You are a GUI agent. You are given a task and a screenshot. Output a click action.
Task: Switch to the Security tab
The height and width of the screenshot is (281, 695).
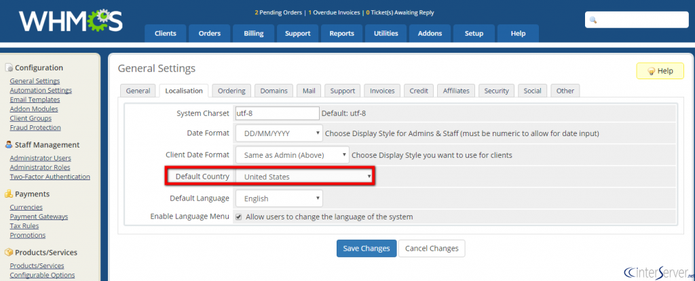pos(496,91)
